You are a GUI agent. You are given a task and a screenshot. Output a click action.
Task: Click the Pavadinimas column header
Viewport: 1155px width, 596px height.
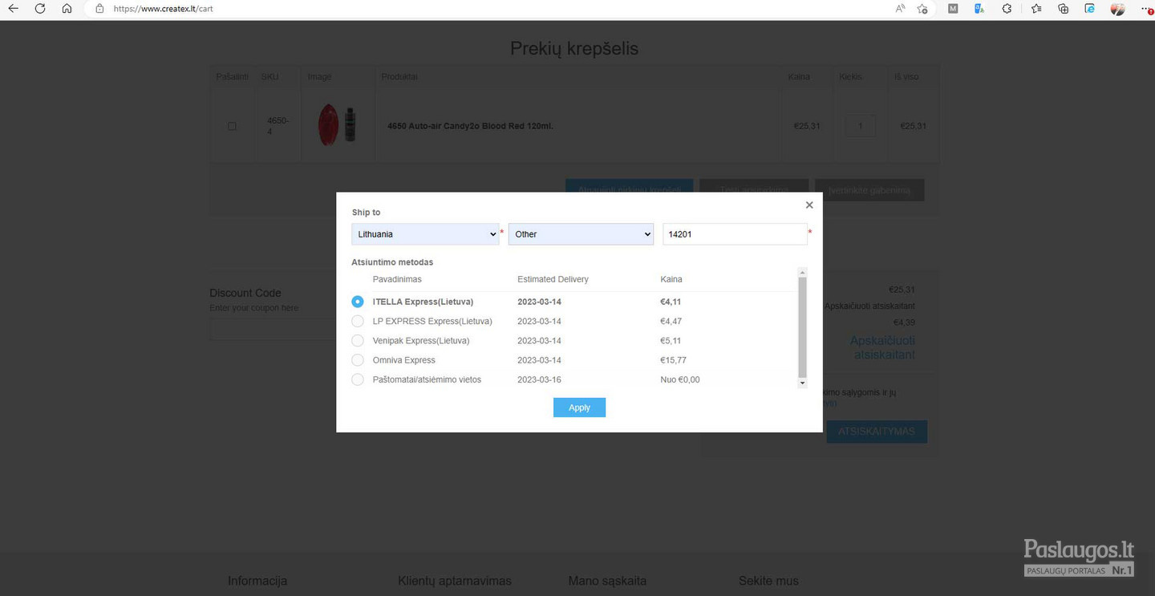397,279
